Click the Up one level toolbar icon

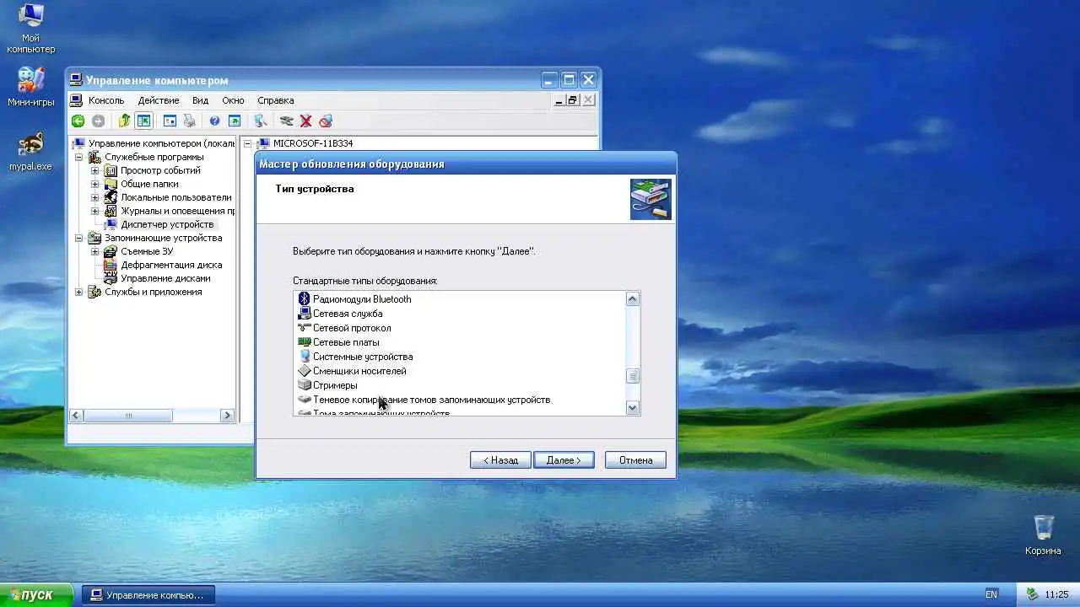pos(125,121)
